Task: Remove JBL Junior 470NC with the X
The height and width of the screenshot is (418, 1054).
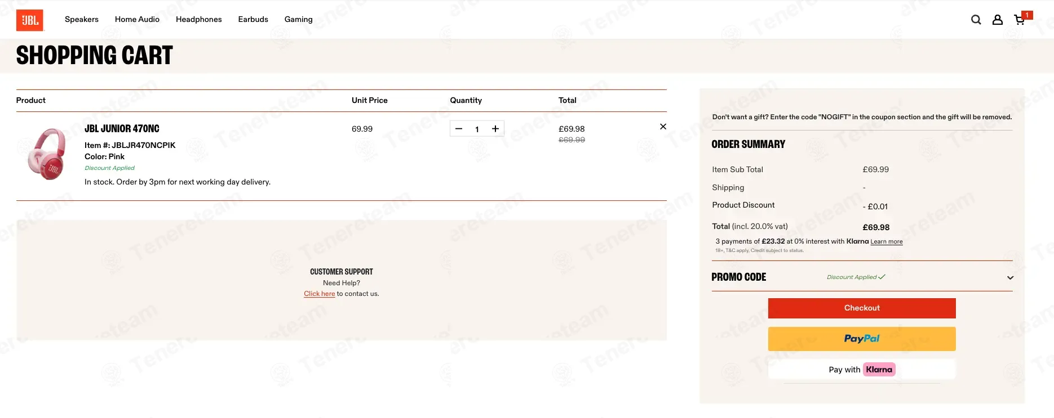Action: click(x=663, y=127)
